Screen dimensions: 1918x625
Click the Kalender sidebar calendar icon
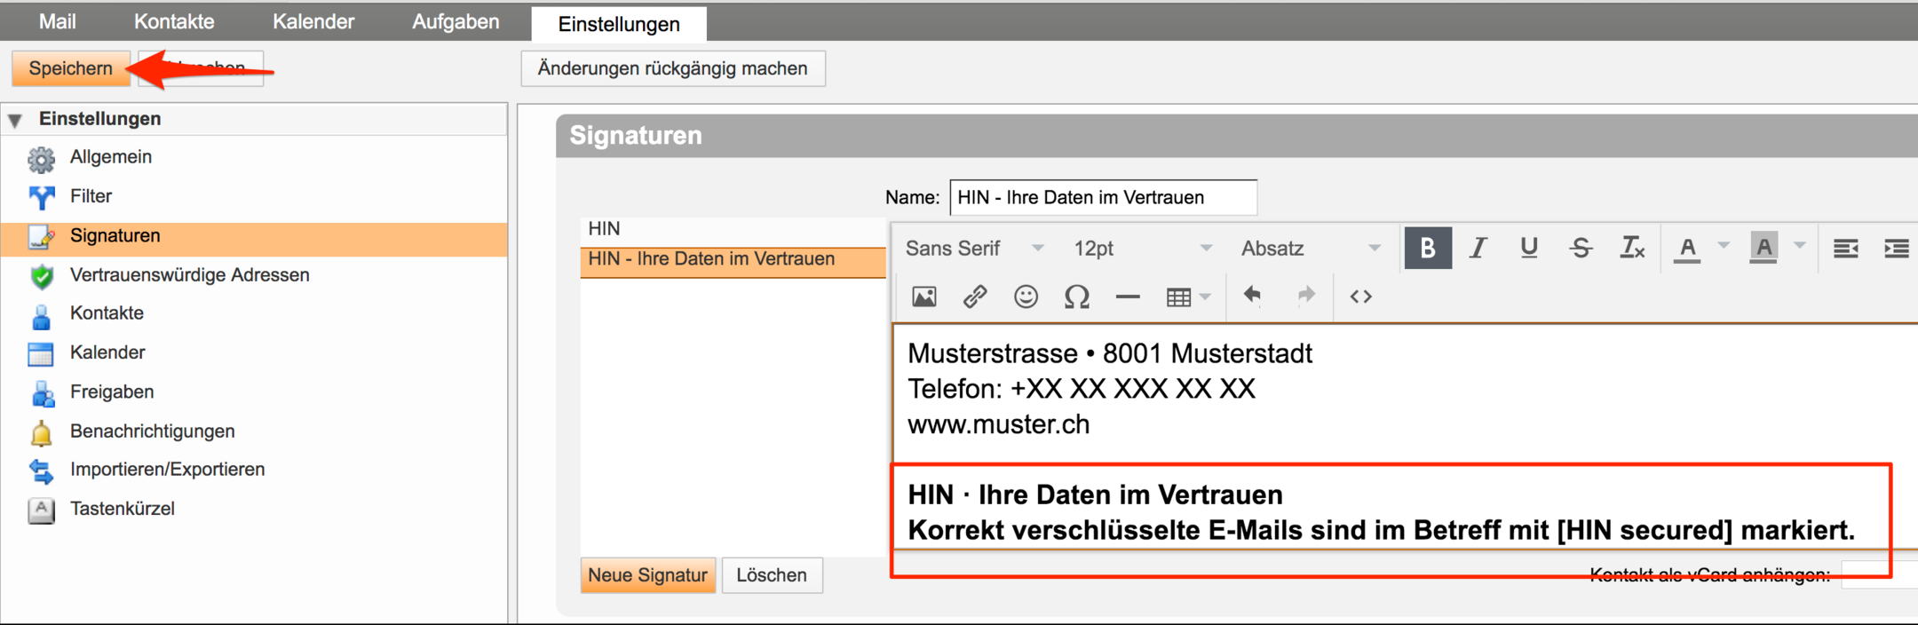(x=41, y=354)
